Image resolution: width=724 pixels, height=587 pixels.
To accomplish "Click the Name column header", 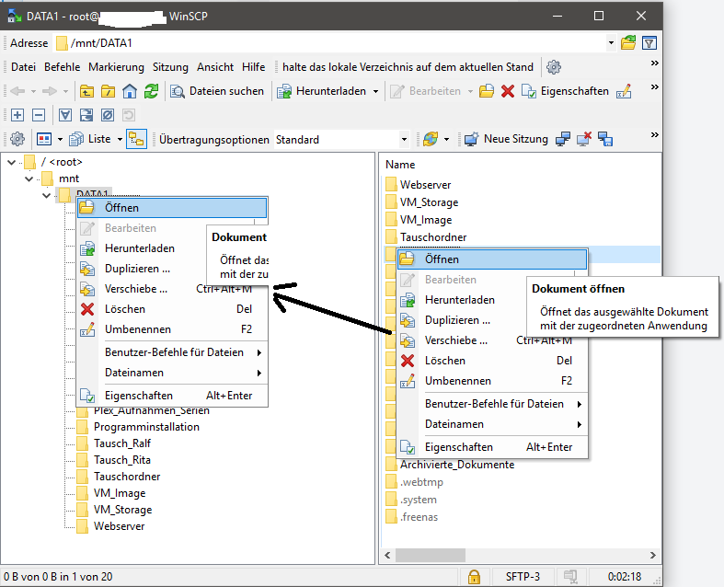I will point(401,165).
